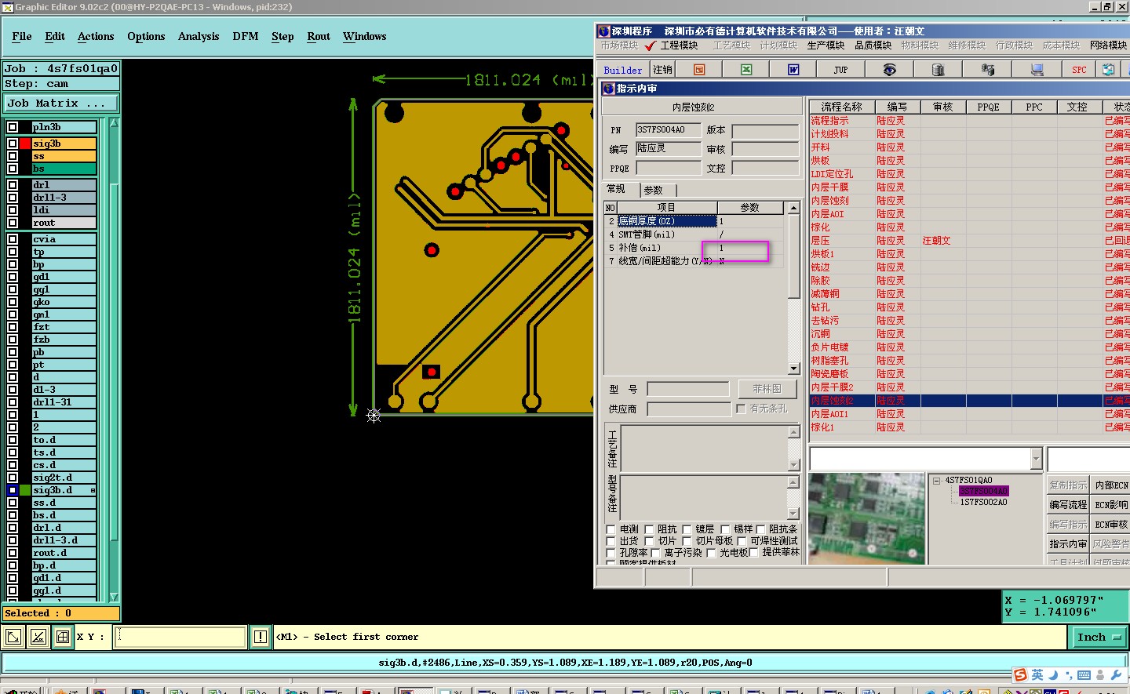Check the 镀层 checkbox

click(687, 529)
